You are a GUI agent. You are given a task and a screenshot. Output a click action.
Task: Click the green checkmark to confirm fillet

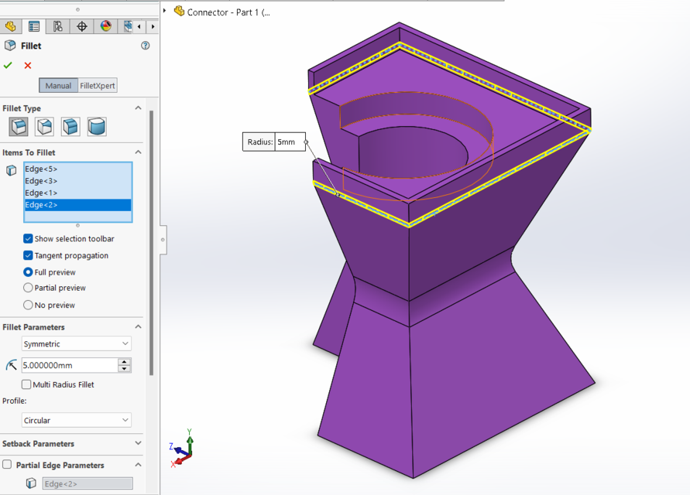pos(8,65)
